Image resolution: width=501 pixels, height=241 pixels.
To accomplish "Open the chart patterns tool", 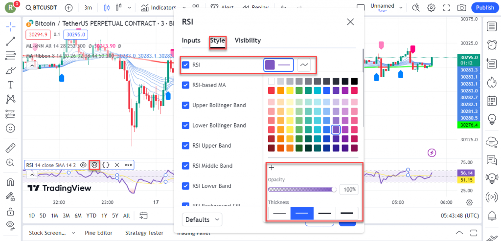I will click(x=11, y=99).
